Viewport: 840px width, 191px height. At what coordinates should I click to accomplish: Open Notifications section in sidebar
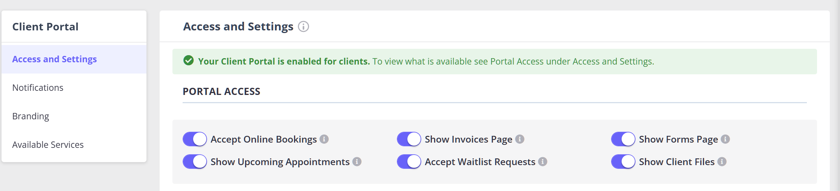tap(38, 88)
